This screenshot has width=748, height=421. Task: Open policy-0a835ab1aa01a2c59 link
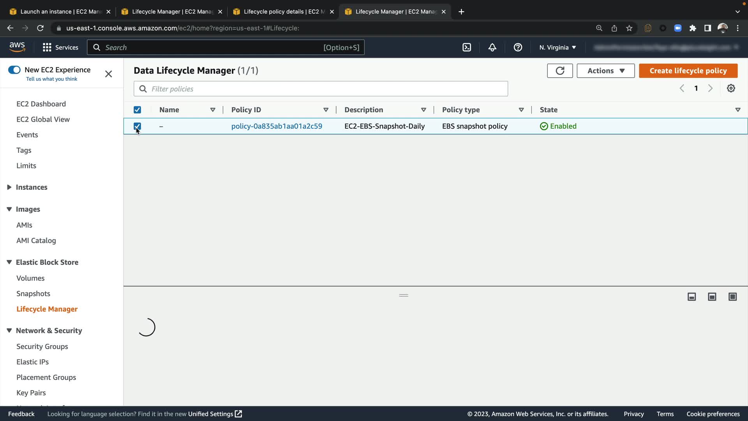tap(277, 126)
